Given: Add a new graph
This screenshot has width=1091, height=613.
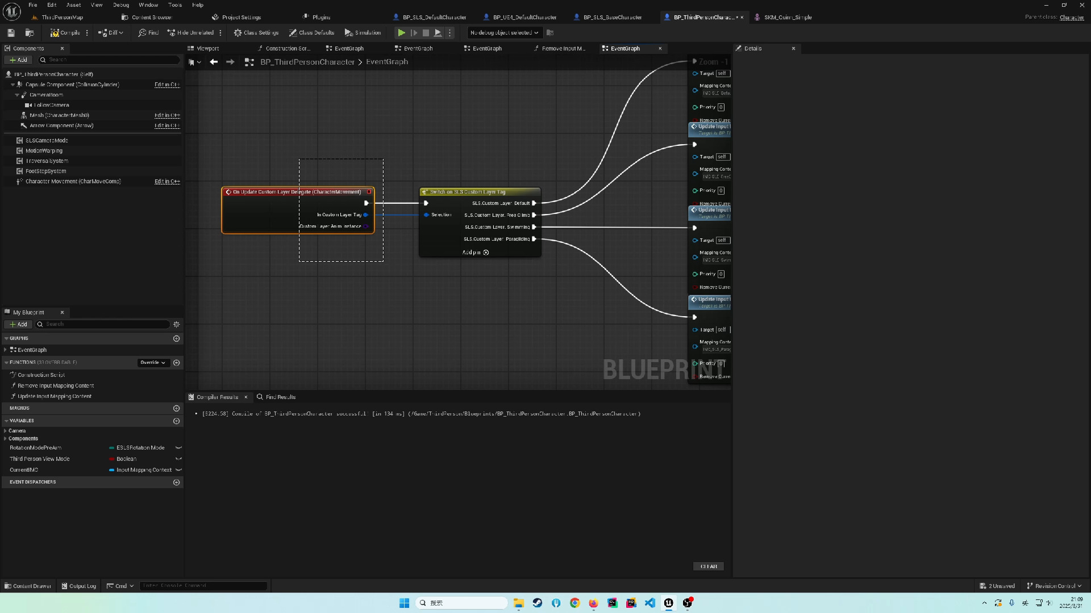Looking at the screenshot, I should tap(176, 338).
